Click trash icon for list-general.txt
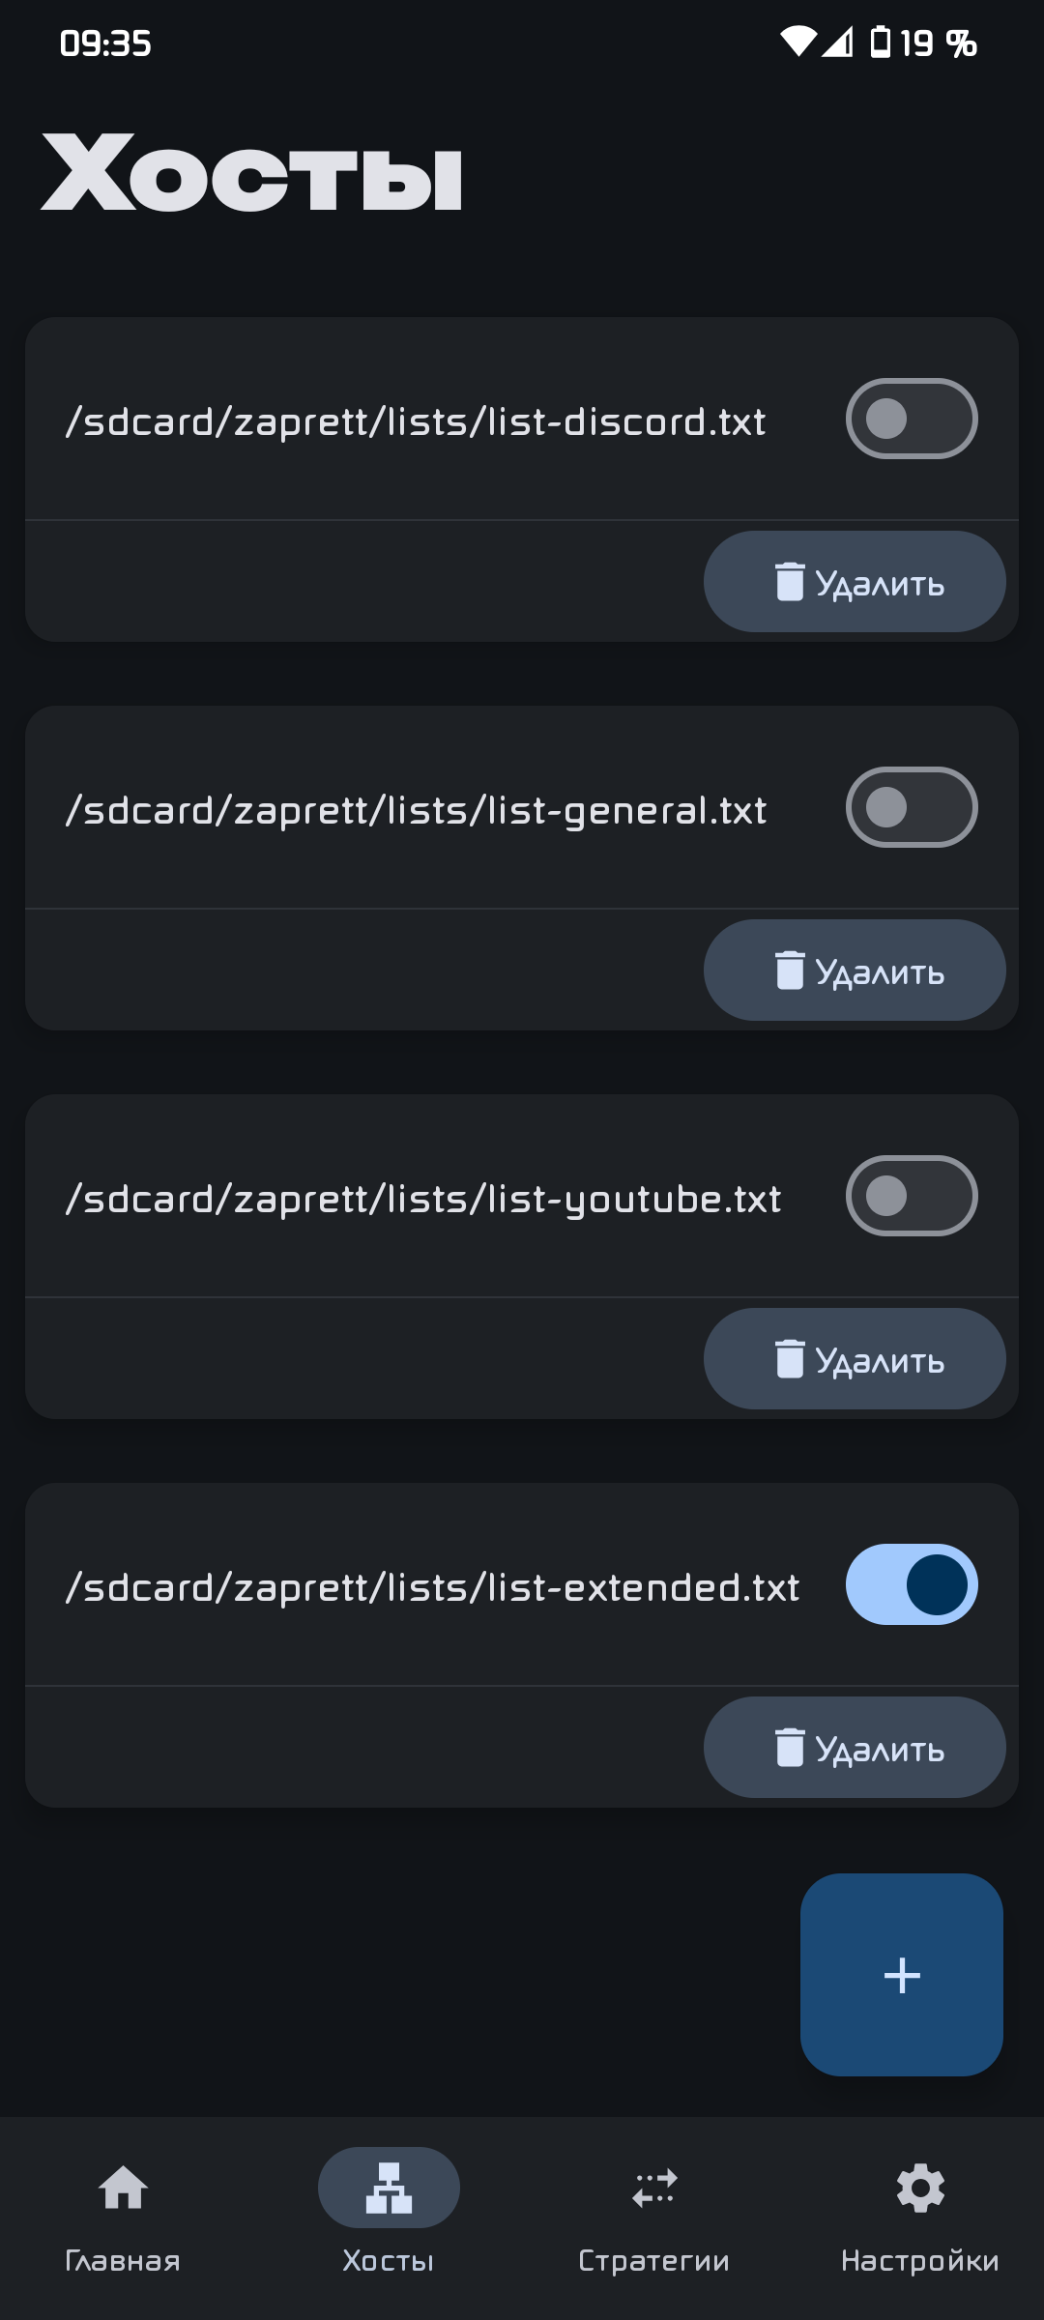1044x2320 pixels. (790, 971)
